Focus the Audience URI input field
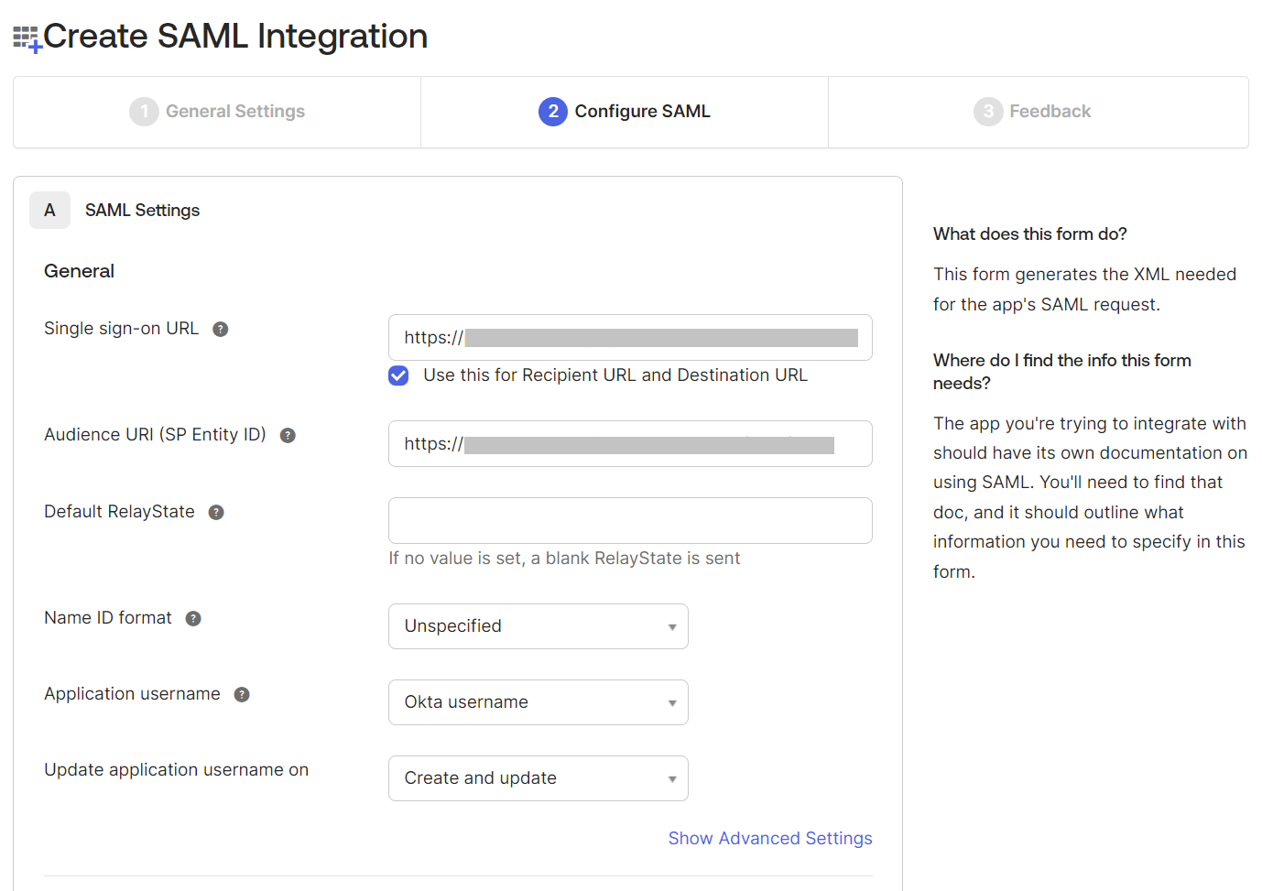This screenshot has height=891, width=1262. [x=630, y=444]
